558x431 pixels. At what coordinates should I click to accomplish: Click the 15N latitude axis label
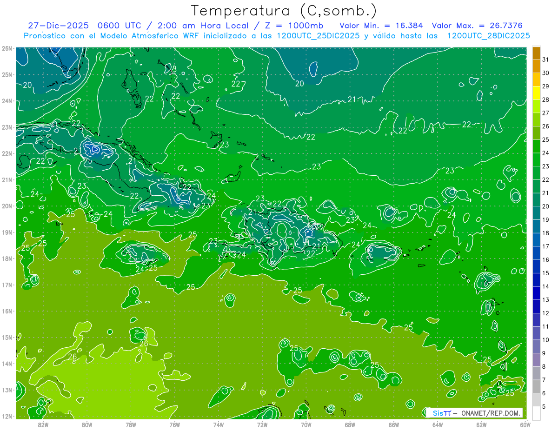point(7,337)
